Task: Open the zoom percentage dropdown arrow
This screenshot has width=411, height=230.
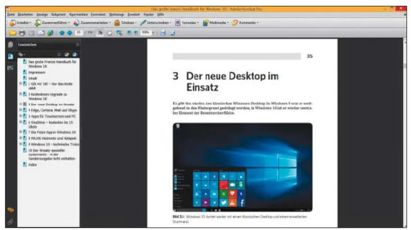Action: point(153,33)
